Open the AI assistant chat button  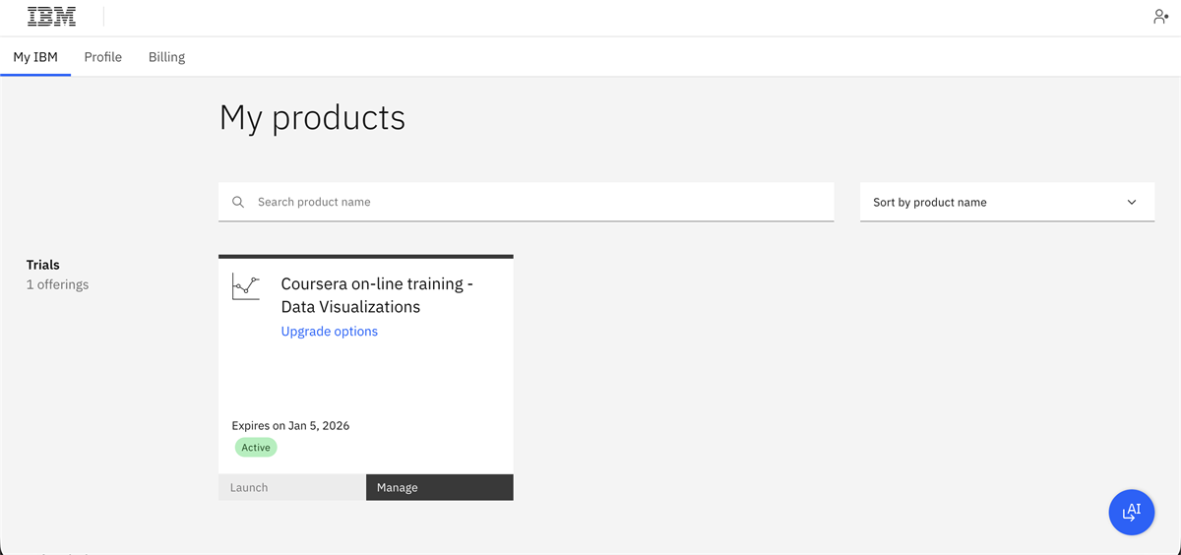click(1131, 512)
